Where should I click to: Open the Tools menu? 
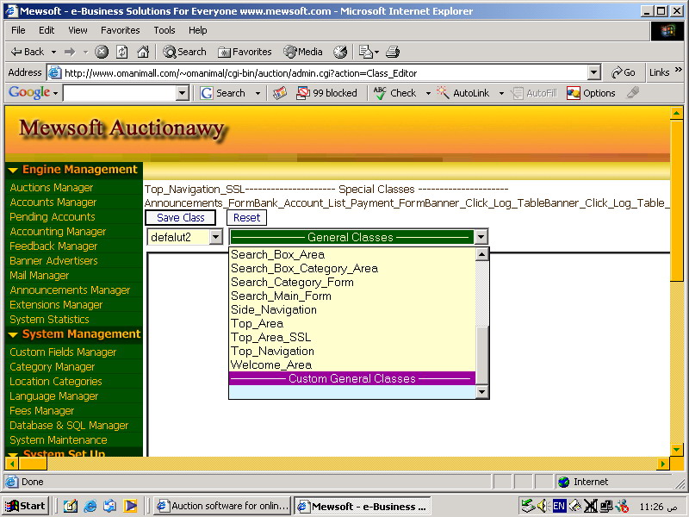[164, 30]
